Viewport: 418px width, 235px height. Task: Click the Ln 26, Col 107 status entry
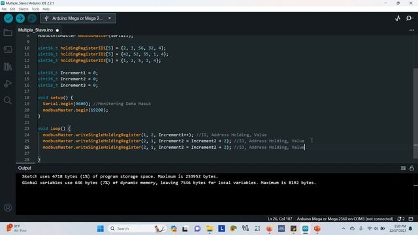point(280,219)
